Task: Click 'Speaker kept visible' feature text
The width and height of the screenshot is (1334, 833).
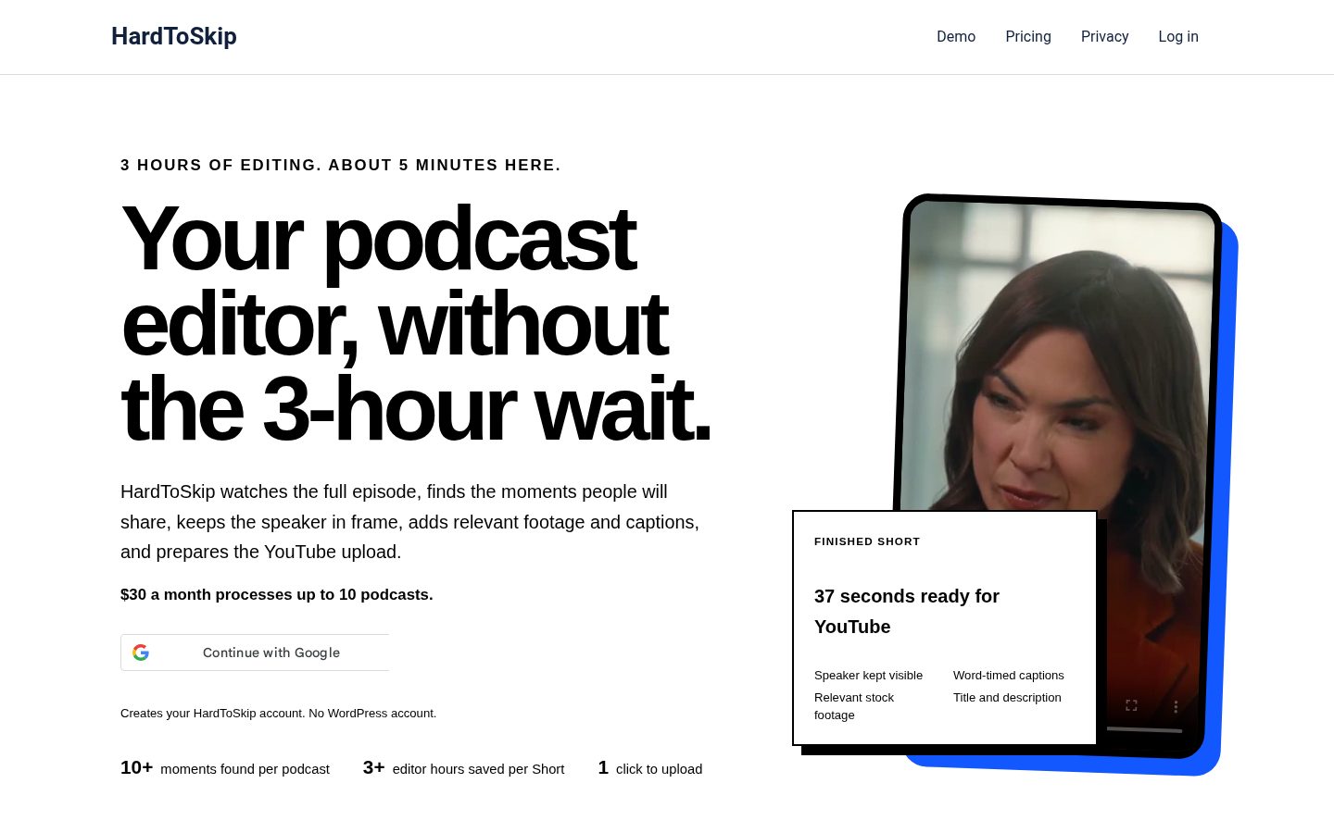Action: (x=868, y=675)
